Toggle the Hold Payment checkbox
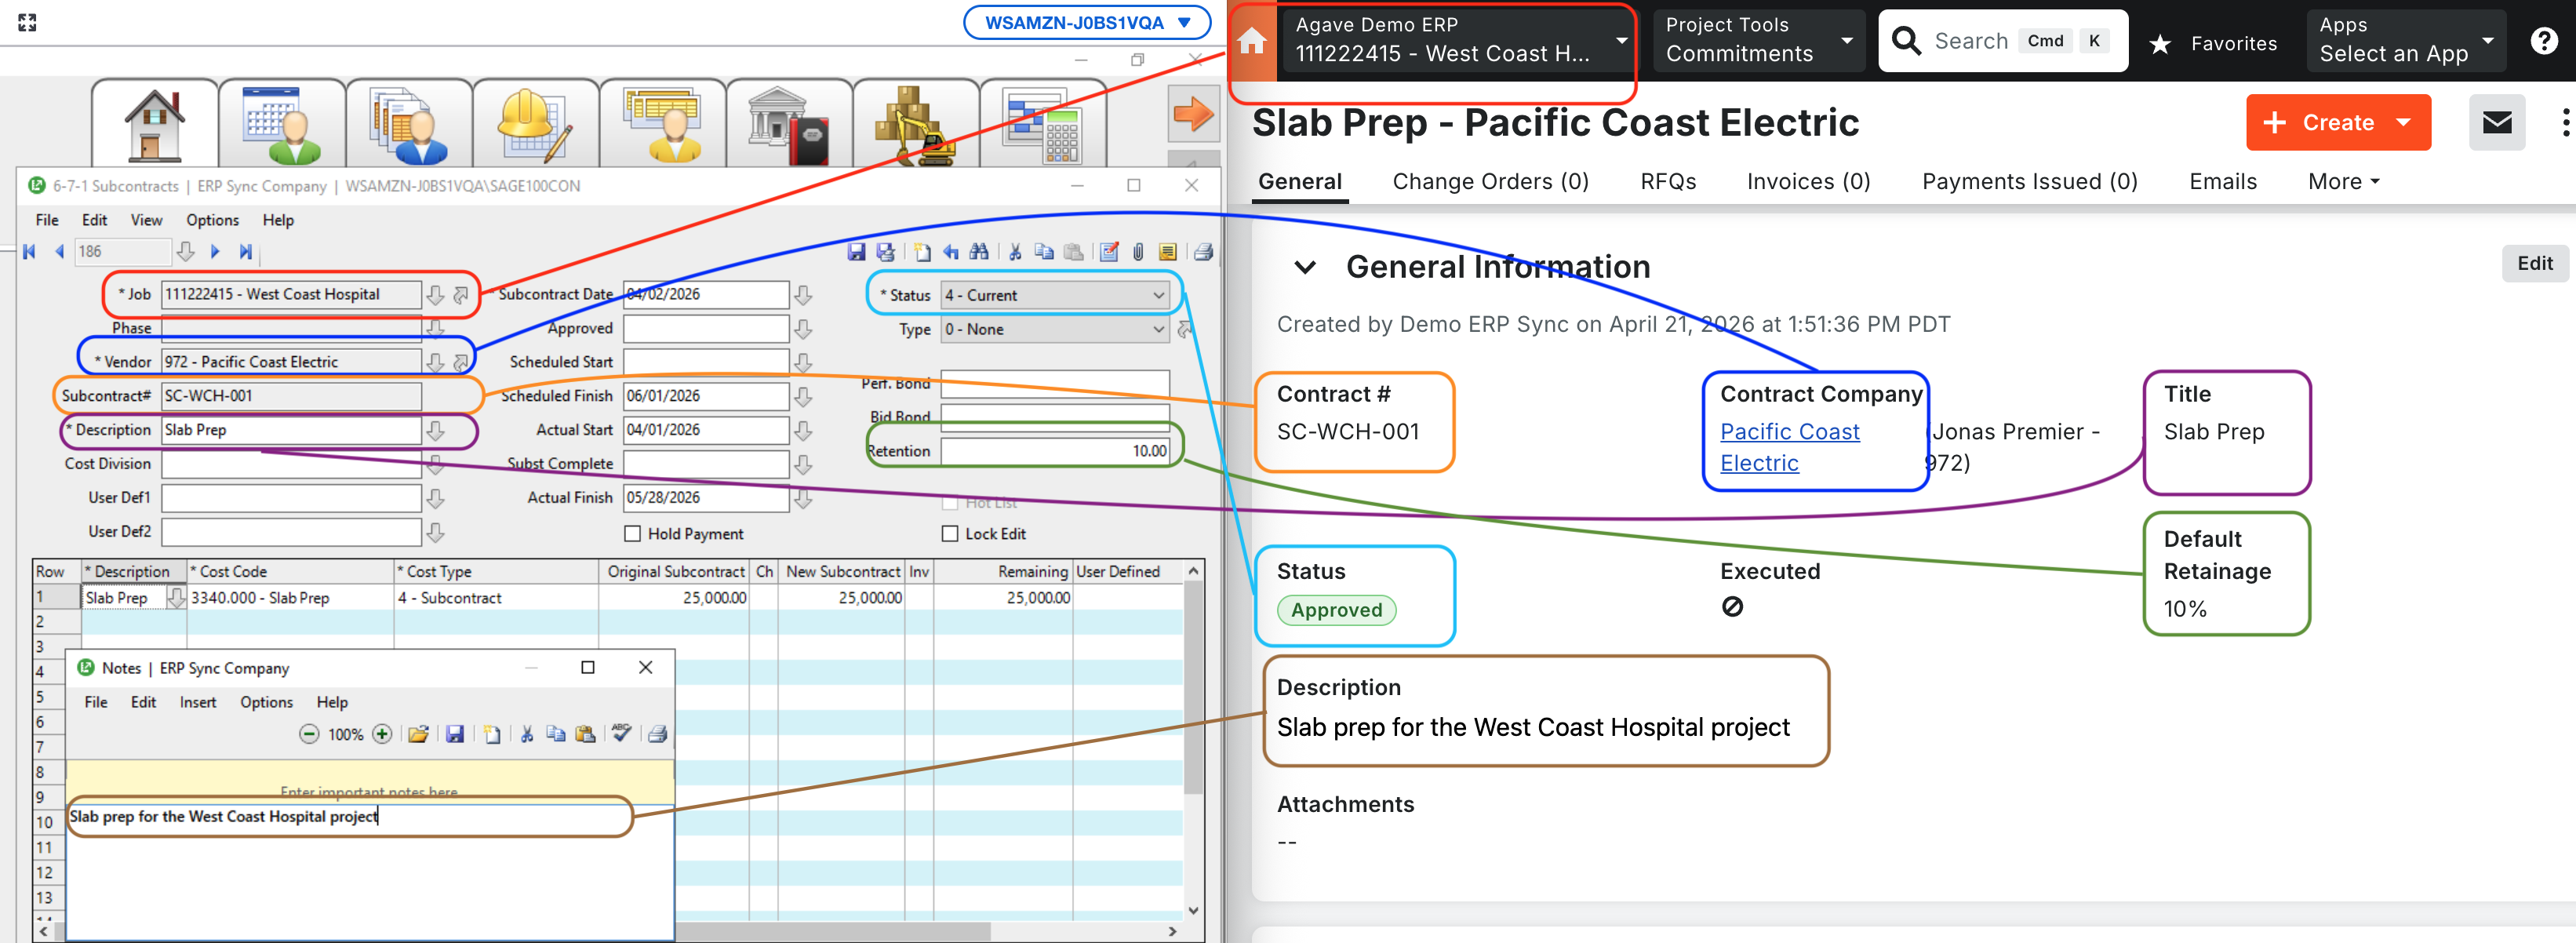The image size is (2576, 943). (632, 534)
